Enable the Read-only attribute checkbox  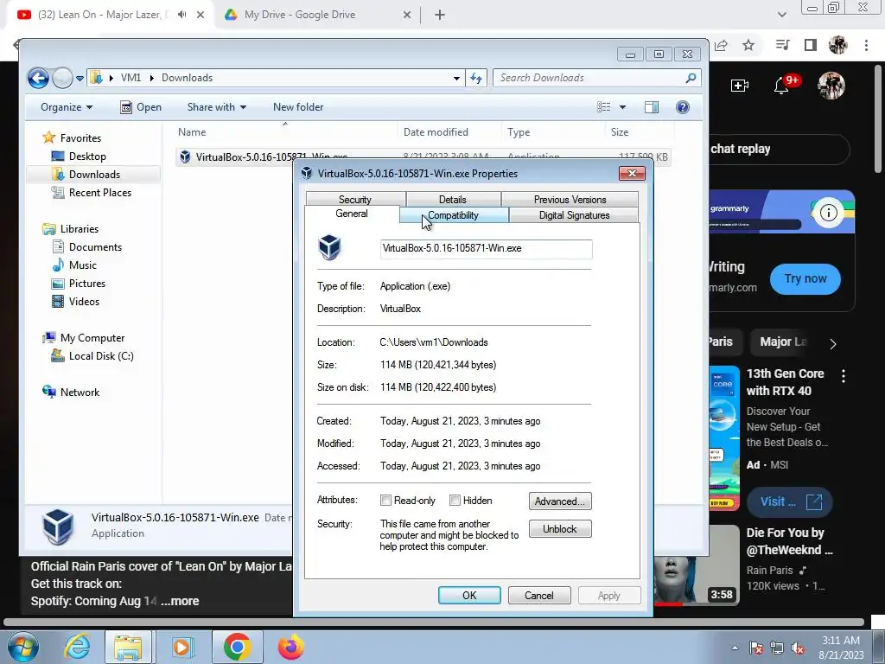[386, 501]
